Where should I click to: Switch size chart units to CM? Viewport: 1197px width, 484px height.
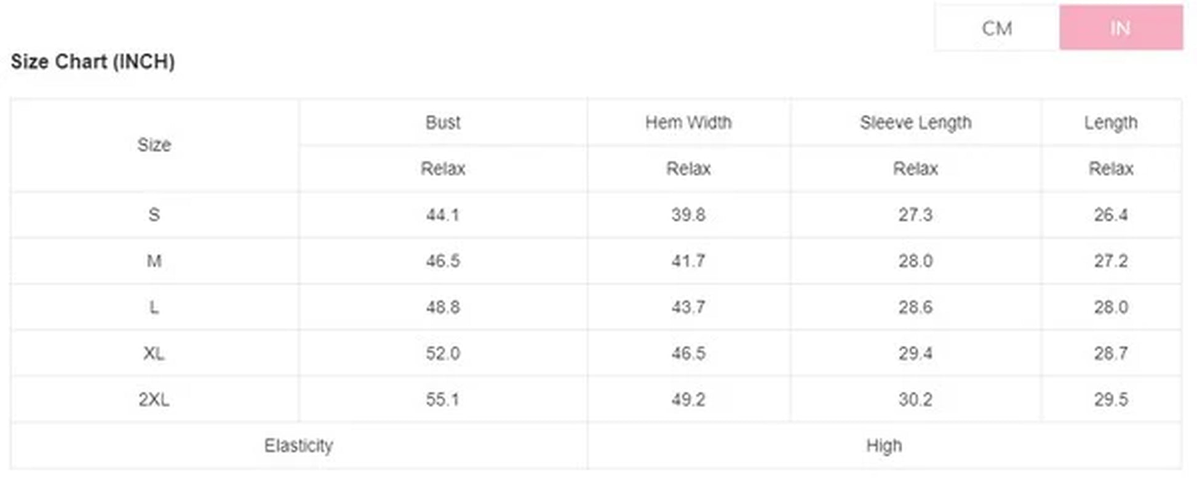pos(996,28)
